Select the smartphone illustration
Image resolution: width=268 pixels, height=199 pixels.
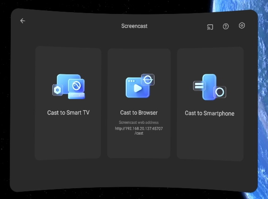click(209, 87)
